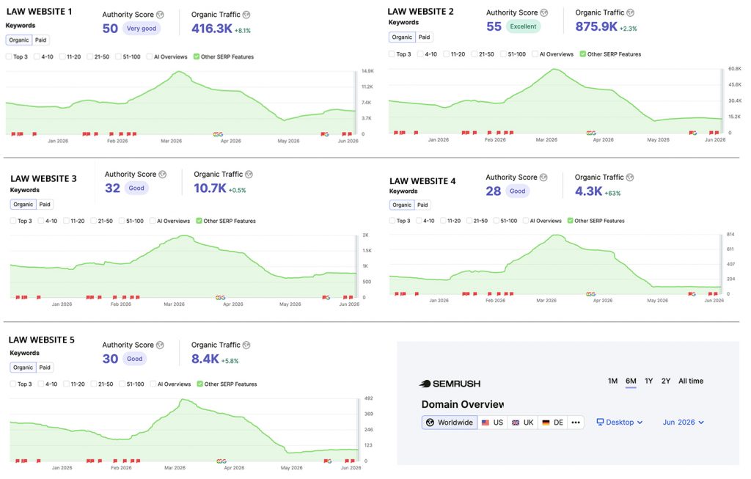Click the UK flag icon
The height and width of the screenshot is (479, 751).
click(x=516, y=423)
